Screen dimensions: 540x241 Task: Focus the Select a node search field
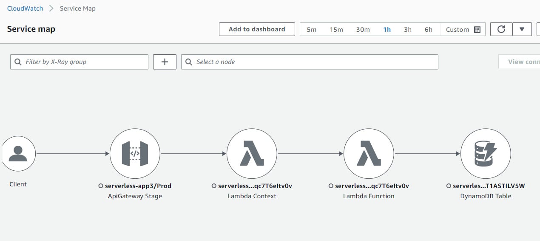[310, 62]
